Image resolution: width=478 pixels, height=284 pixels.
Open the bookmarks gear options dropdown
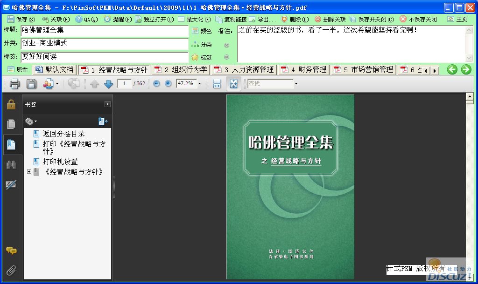(31, 122)
